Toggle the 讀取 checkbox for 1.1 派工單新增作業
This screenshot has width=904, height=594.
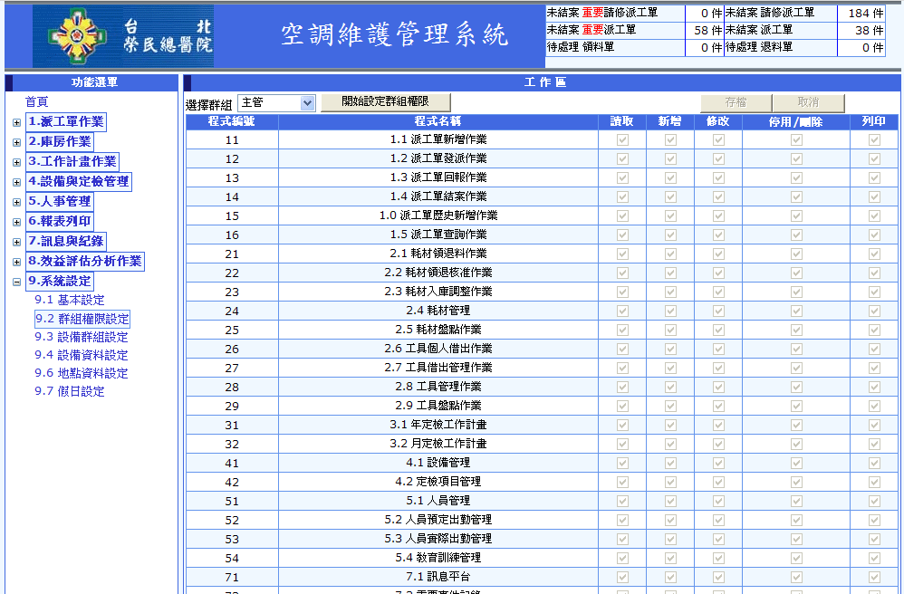click(x=623, y=139)
